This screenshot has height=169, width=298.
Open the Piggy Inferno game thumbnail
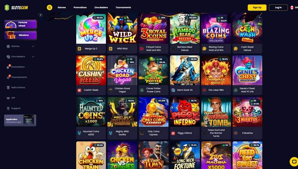[x=185, y=112]
